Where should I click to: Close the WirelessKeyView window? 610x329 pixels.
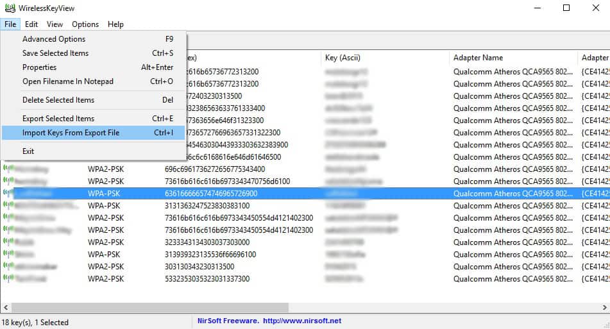pyautogui.click(x=596, y=8)
